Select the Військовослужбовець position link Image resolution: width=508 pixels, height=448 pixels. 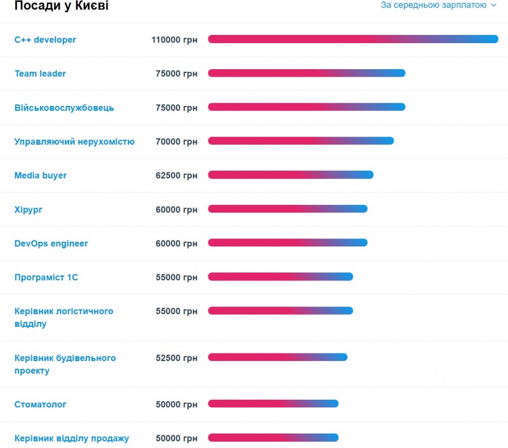pos(64,107)
